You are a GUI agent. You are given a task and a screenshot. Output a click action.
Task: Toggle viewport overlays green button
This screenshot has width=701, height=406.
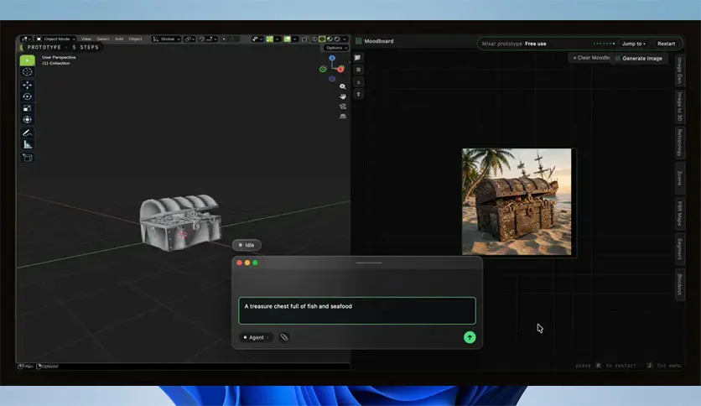[287, 39]
